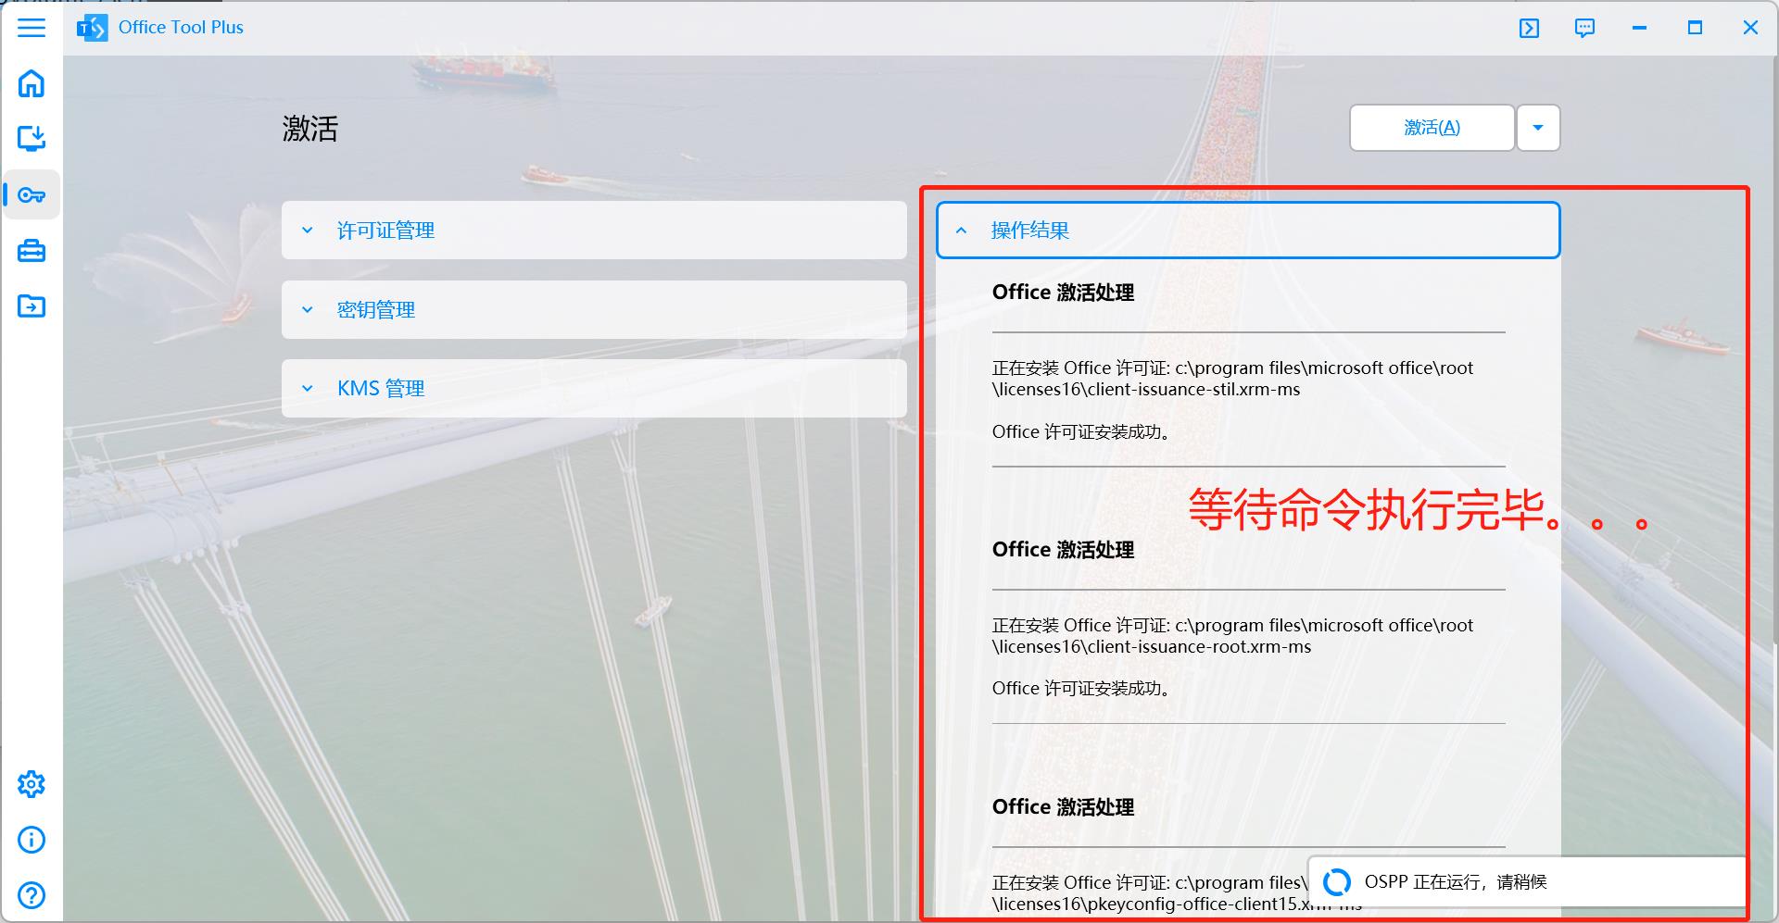Open the dropdown next to 激活(A)

tap(1537, 128)
